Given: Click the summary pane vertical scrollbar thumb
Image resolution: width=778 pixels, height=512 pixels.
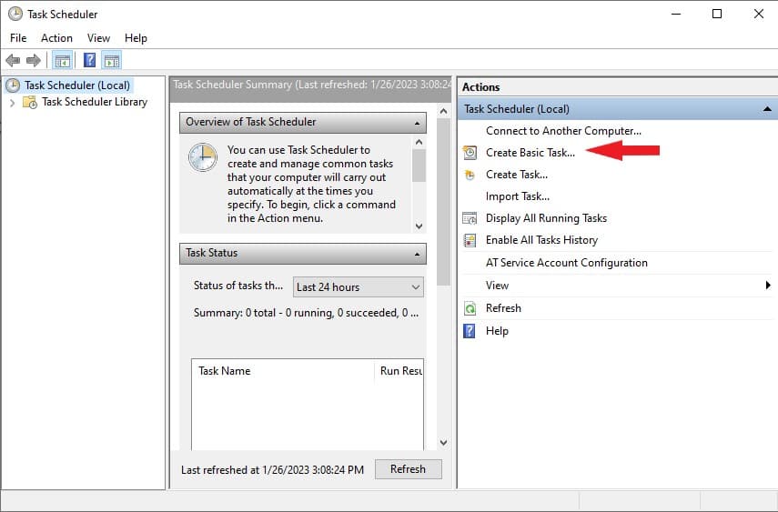Looking at the screenshot, I should pyautogui.click(x=443, y=203).
